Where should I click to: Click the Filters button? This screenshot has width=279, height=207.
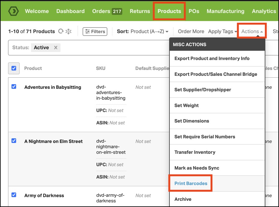click(x=95, y=31)
